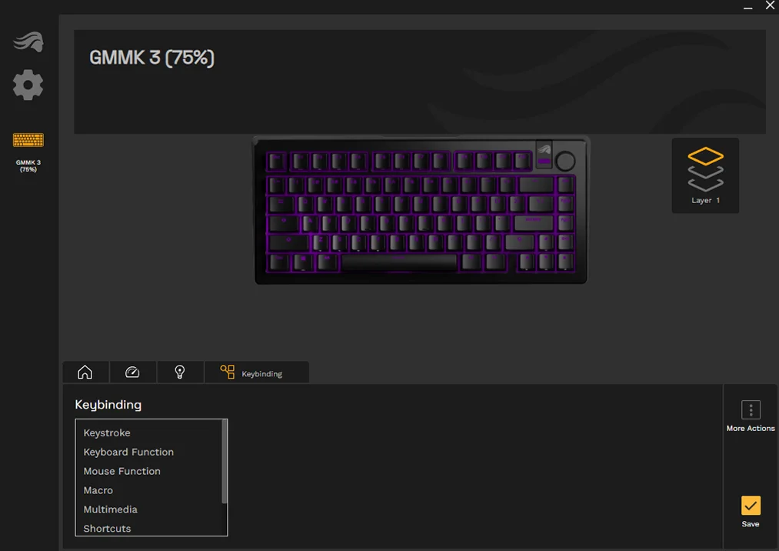This screenshot has height=551, width=779.
Task: Switch to the Home tab icon
Action: coord(85,372)
